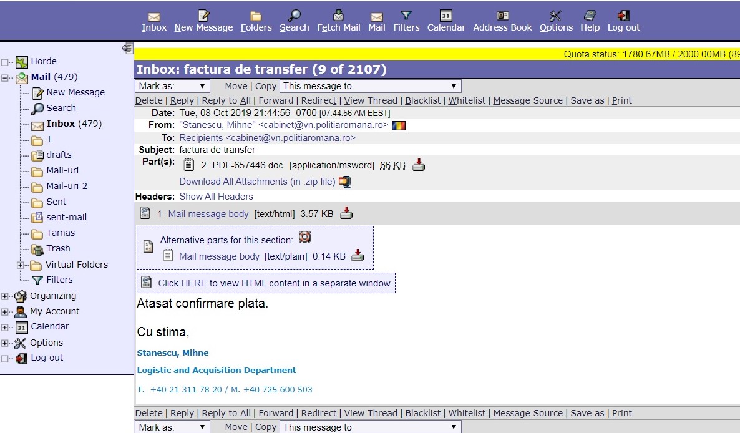Collapse the sidebar with the arrow icon
The height and width of the screenshot is (433, 740).
[x=127, y=48]
